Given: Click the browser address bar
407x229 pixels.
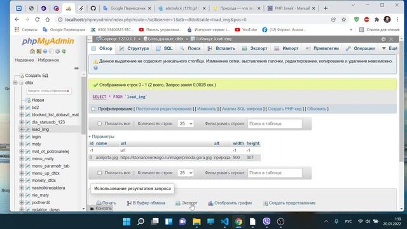Looking at the screenshot, I should click(x=192, y=20).
